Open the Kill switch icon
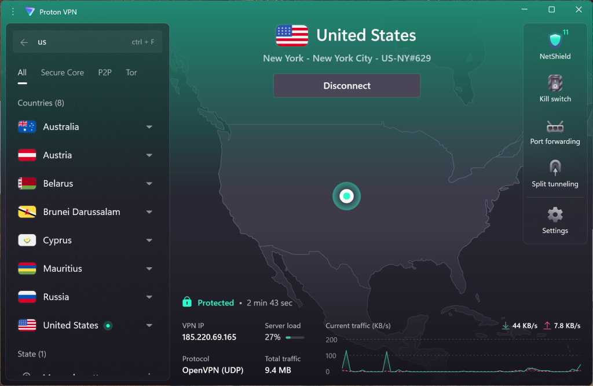 (x=555, y=83)
